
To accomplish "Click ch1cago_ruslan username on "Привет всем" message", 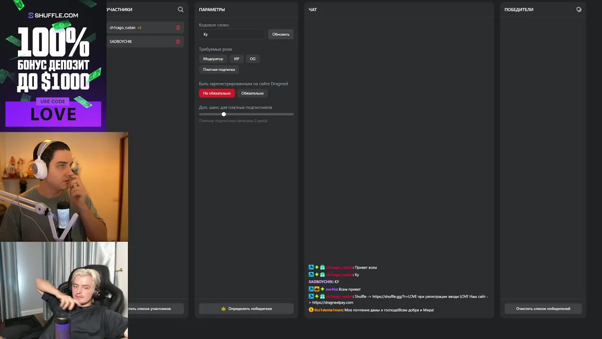I will click(x=339, y=267).
